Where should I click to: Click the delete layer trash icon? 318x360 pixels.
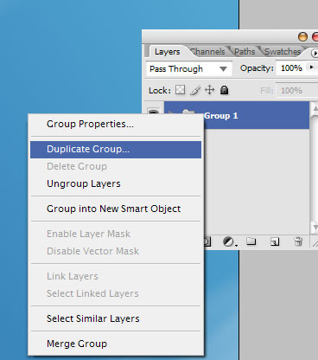pos(298,241)
